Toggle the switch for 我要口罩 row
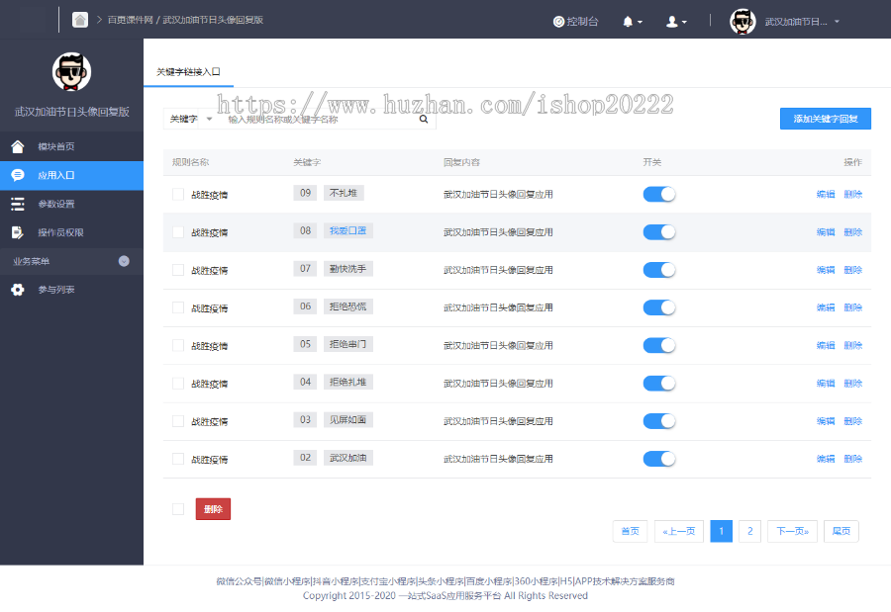Viewport: 891px width, 612px height. (659, 232)
